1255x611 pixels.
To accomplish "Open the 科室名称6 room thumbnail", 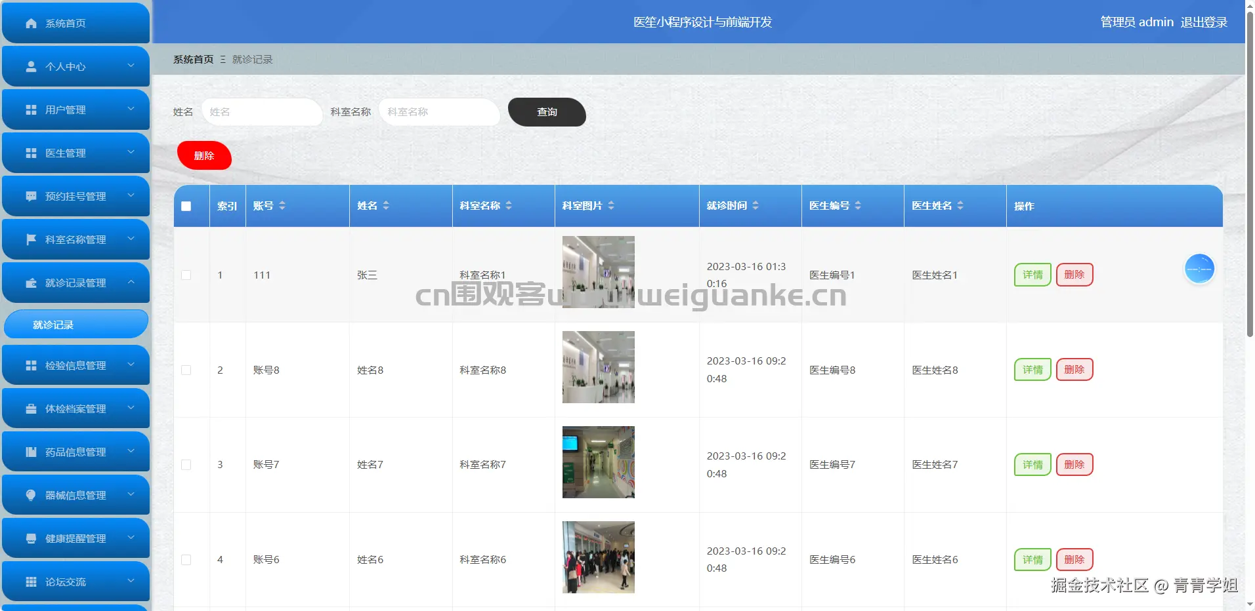I will point(599,557).
